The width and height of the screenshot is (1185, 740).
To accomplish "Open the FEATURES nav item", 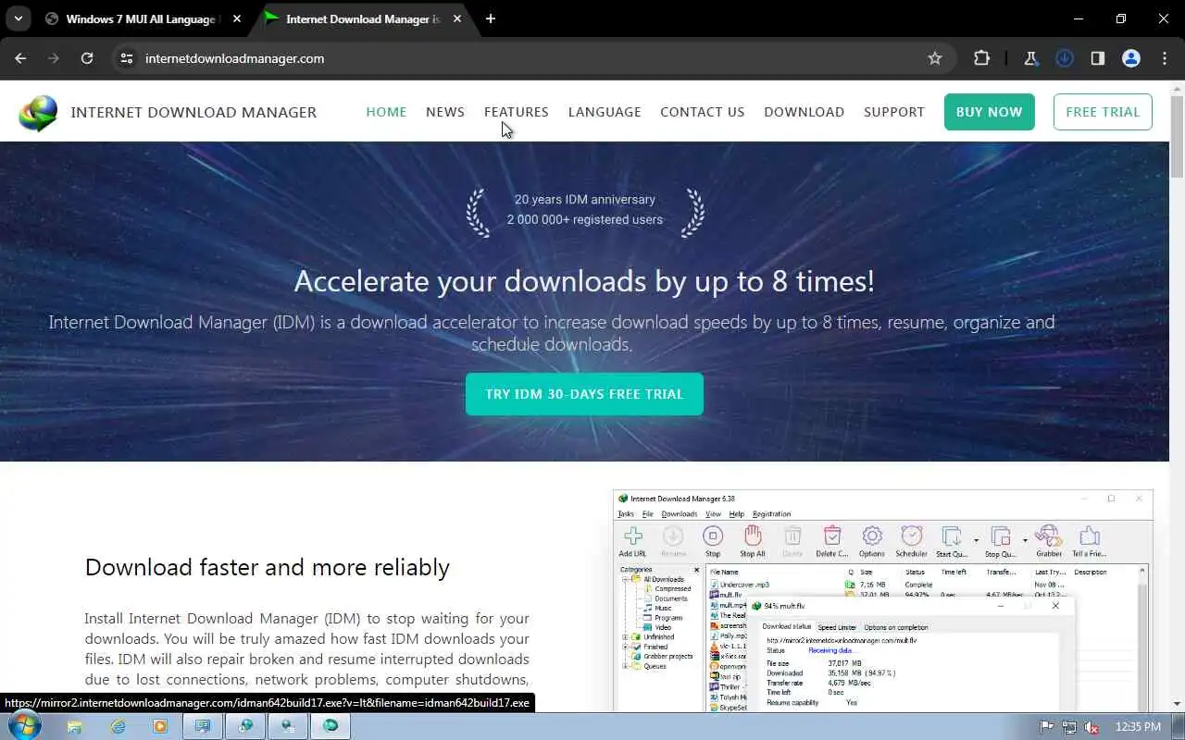I will pos(517,112).
